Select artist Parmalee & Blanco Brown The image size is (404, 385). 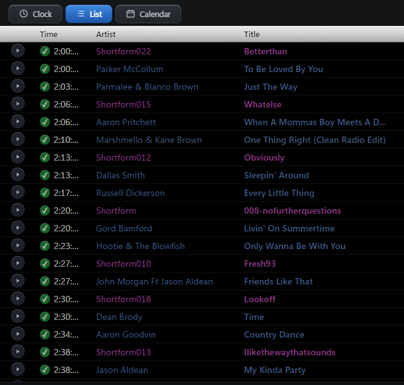[147, 87]
